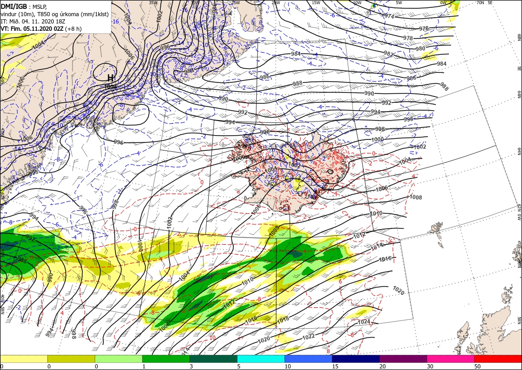This screenshot has height=370, width=522.
Task: Click the navy 15–20 mm legend swatch
Action: [x=356, y=359]
